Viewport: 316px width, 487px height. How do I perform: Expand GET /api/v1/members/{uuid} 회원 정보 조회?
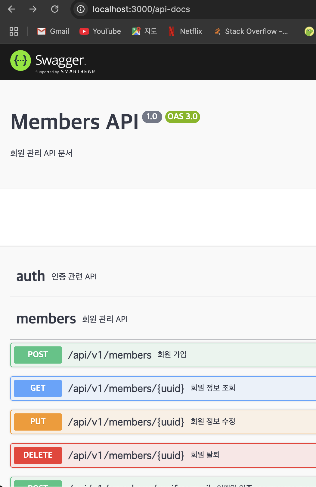pos(163,388)
